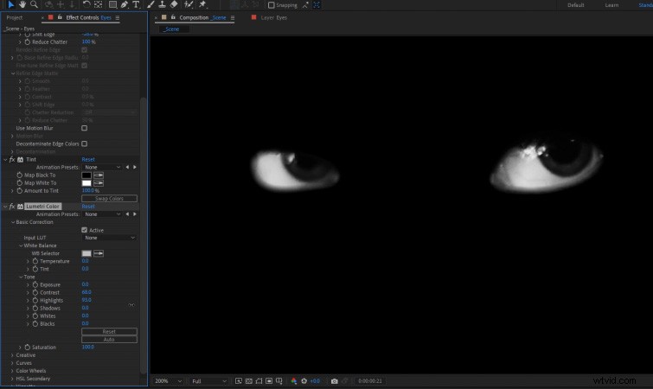The image size is (653, 389).
Task: Select the Zoom magnifier tool
Action: pyautogui.click(x=34, y=4)
